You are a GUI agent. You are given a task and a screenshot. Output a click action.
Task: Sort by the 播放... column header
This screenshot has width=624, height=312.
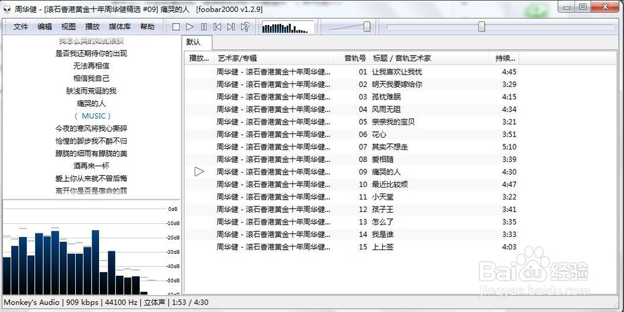coord(199,58)
